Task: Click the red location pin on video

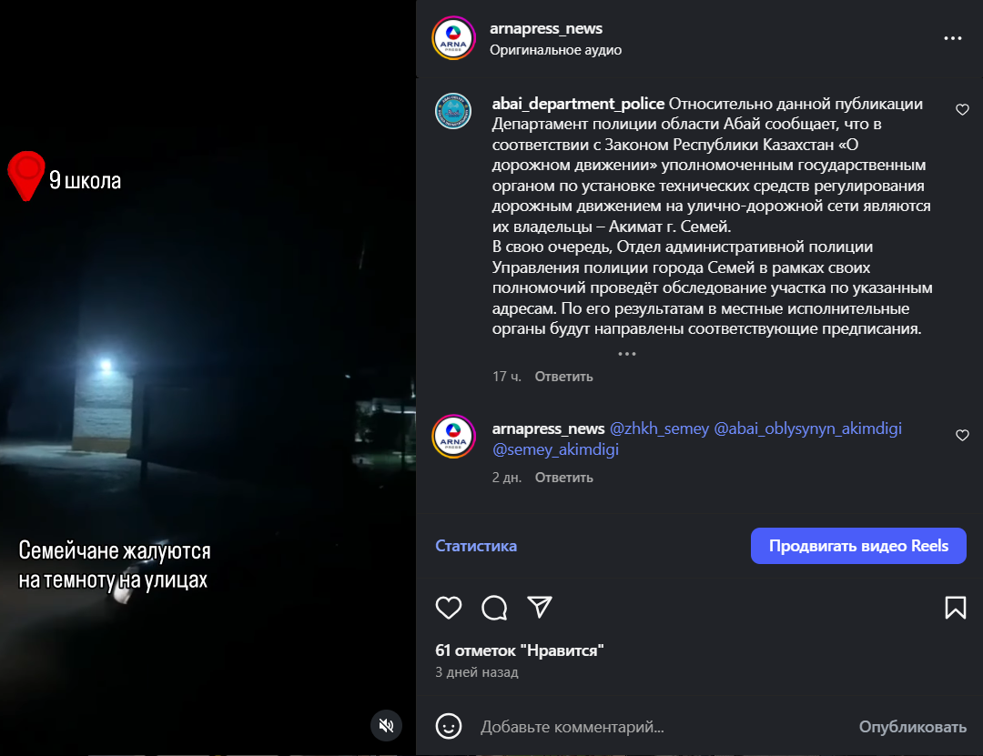Action: click(x=26, y=176)
